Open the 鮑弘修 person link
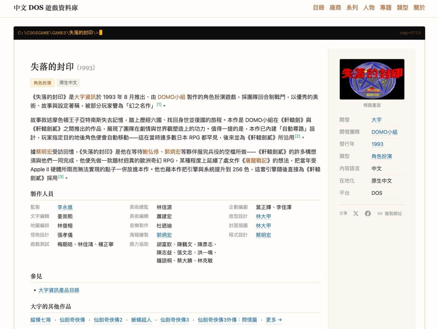 click(x=151, y=152)
